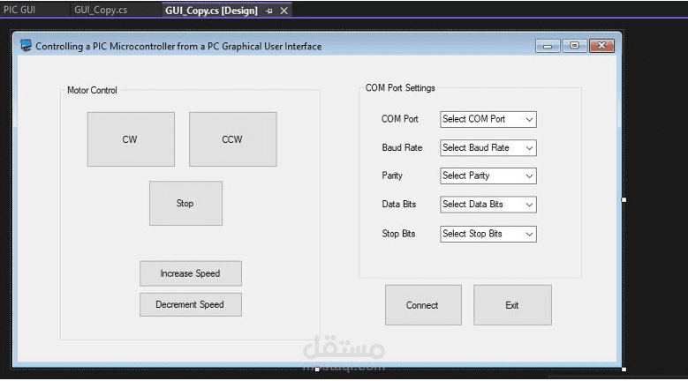This screenshot has height=381, width=688.
Task: Click the right-edge form resize handle
Action: (624, 199)
